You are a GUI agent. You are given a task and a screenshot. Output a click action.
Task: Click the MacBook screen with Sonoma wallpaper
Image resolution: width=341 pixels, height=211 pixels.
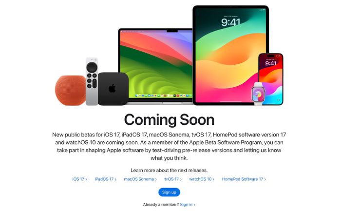[156, 64]
